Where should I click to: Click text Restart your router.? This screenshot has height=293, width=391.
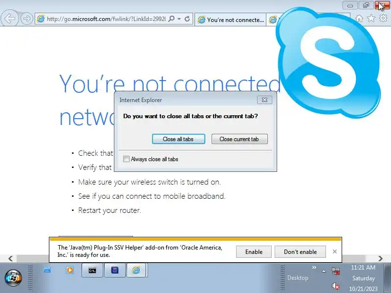tap(109, 210)
